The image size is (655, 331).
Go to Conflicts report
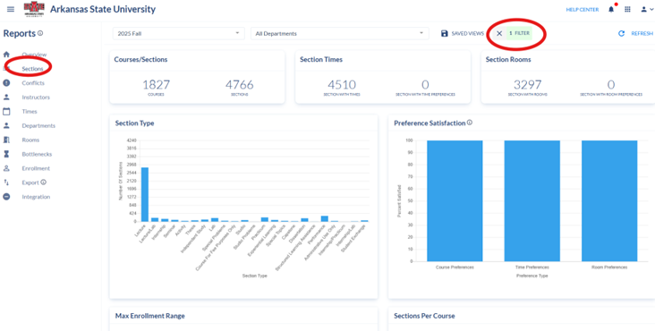point(33,82)
